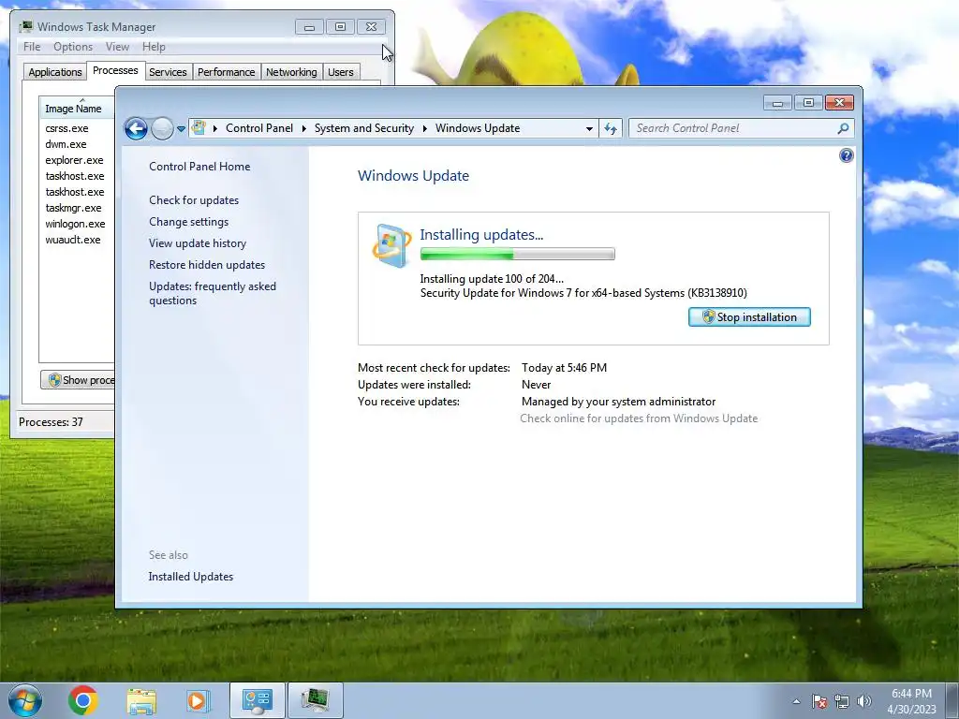
Task: Go to System and Security breadcrumb
Action: [364, 128]
